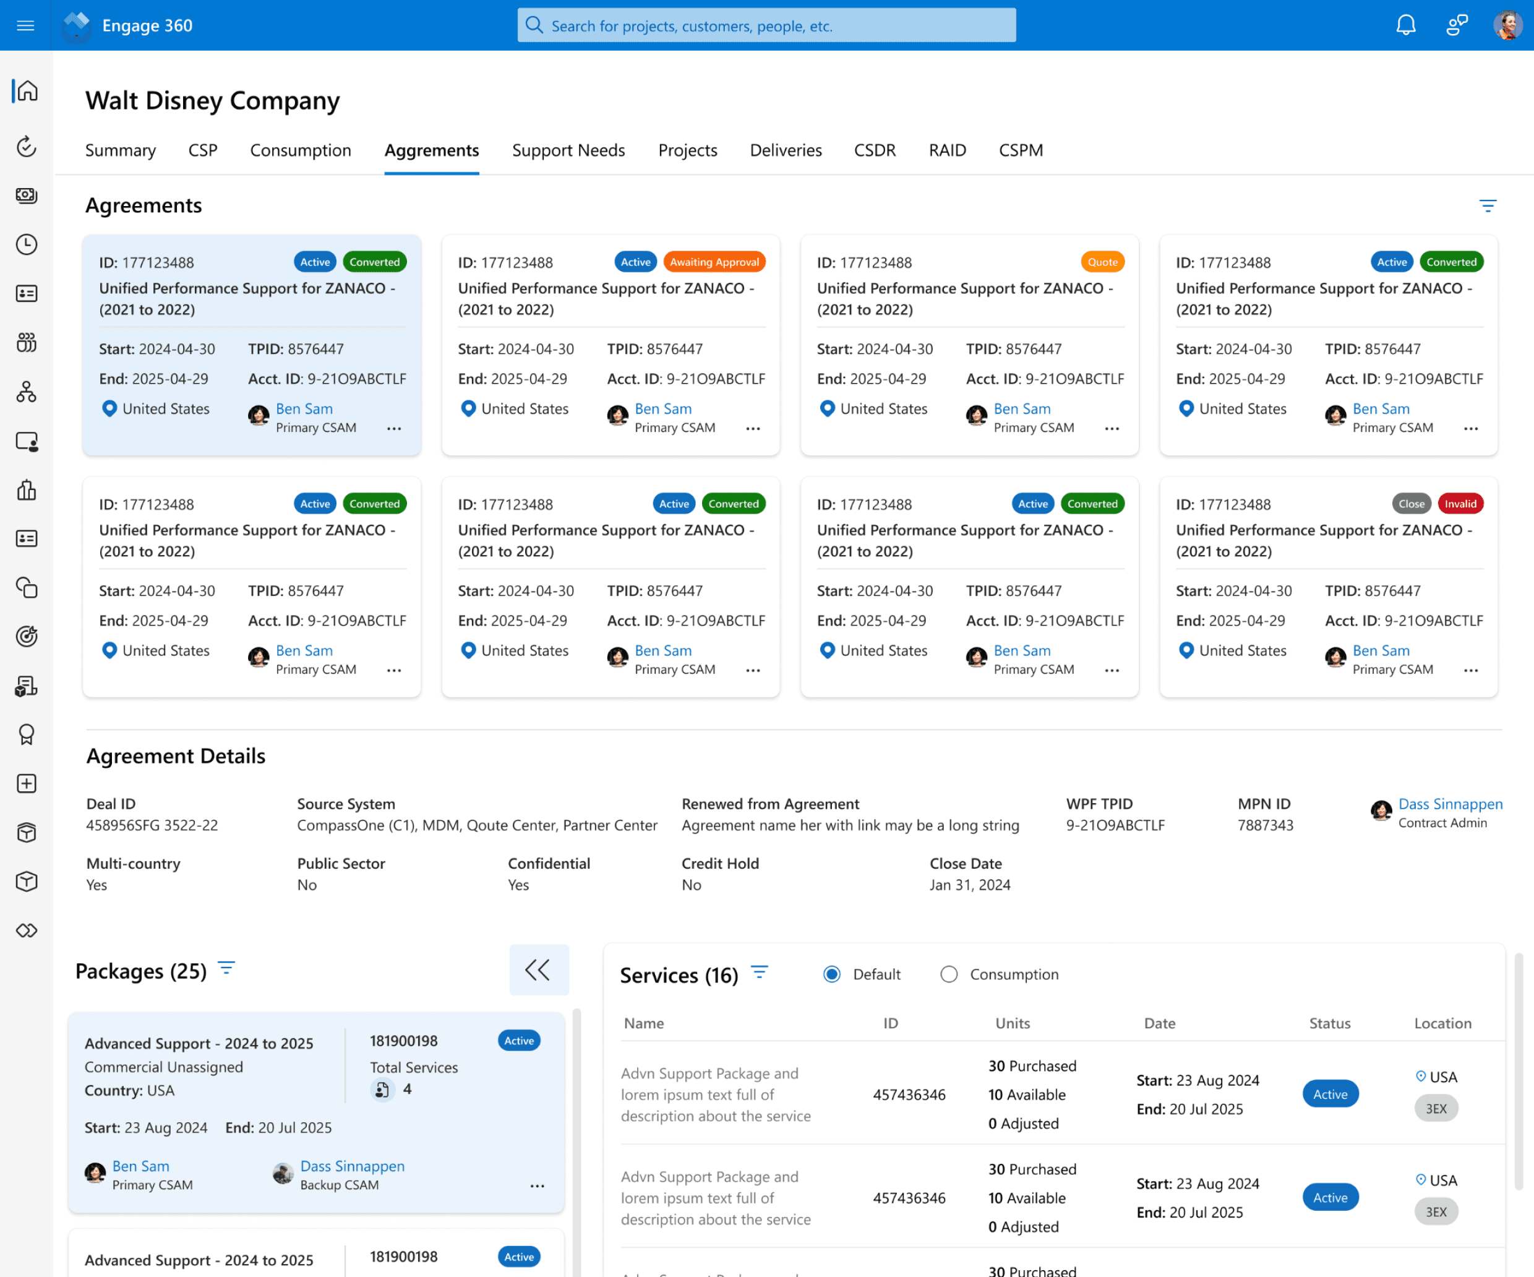Open more options on first Advanced Support package
The height and width of the screenshot is (1277, 1534).
[x=537, y=1187]
